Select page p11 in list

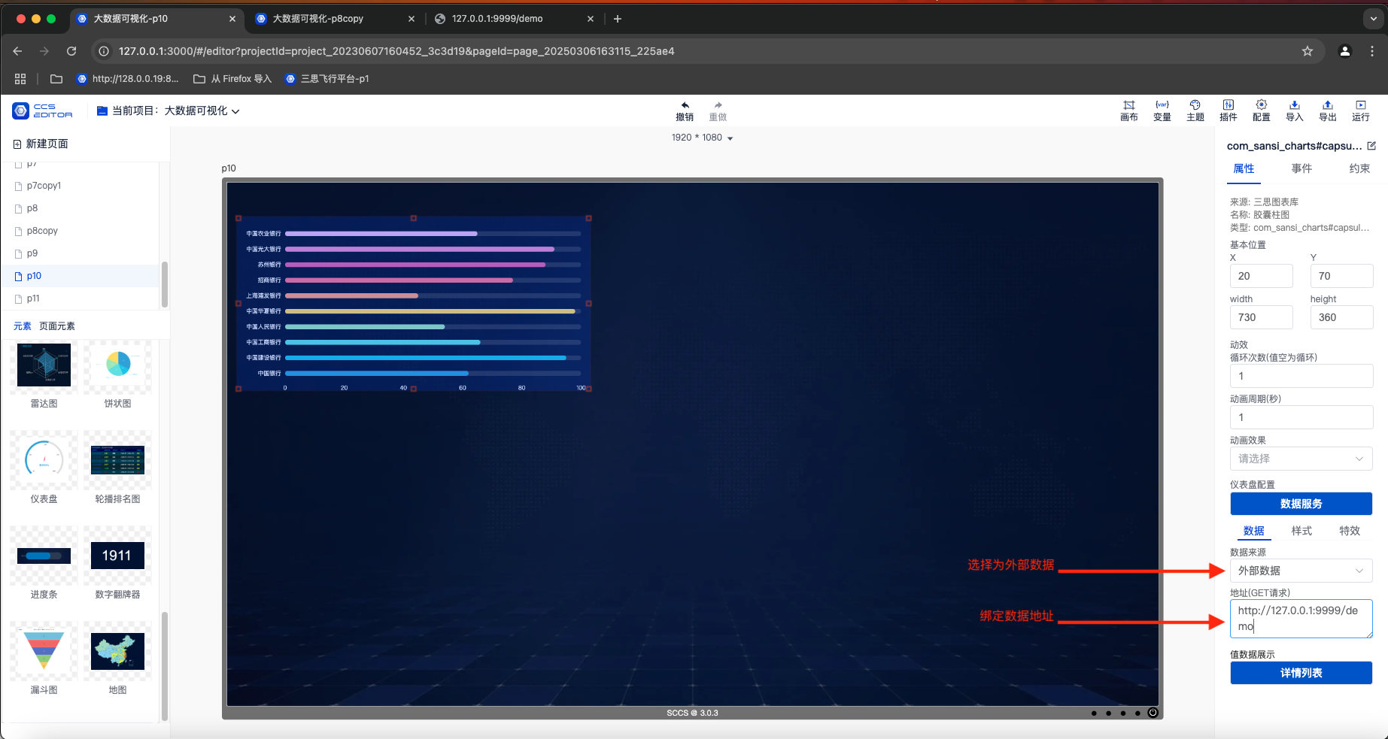[80, 298]
